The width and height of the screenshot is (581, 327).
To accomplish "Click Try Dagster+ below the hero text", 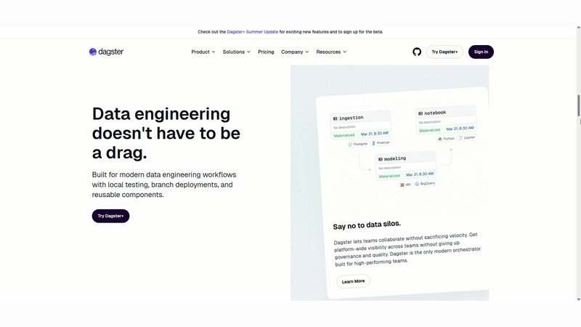I will 111,216.
